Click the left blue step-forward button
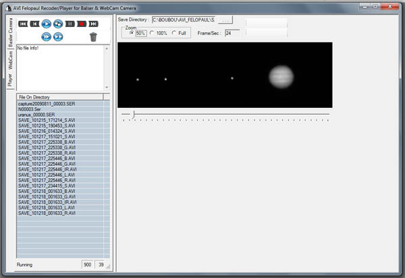 coord(46,37)
